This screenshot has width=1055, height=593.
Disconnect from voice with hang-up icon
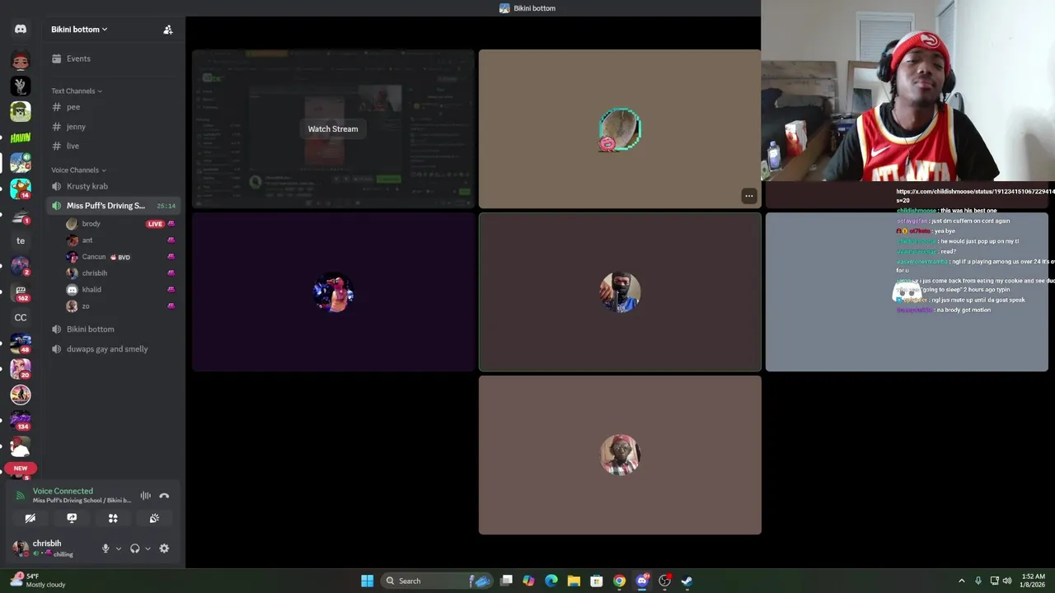[x=164, y=496]
